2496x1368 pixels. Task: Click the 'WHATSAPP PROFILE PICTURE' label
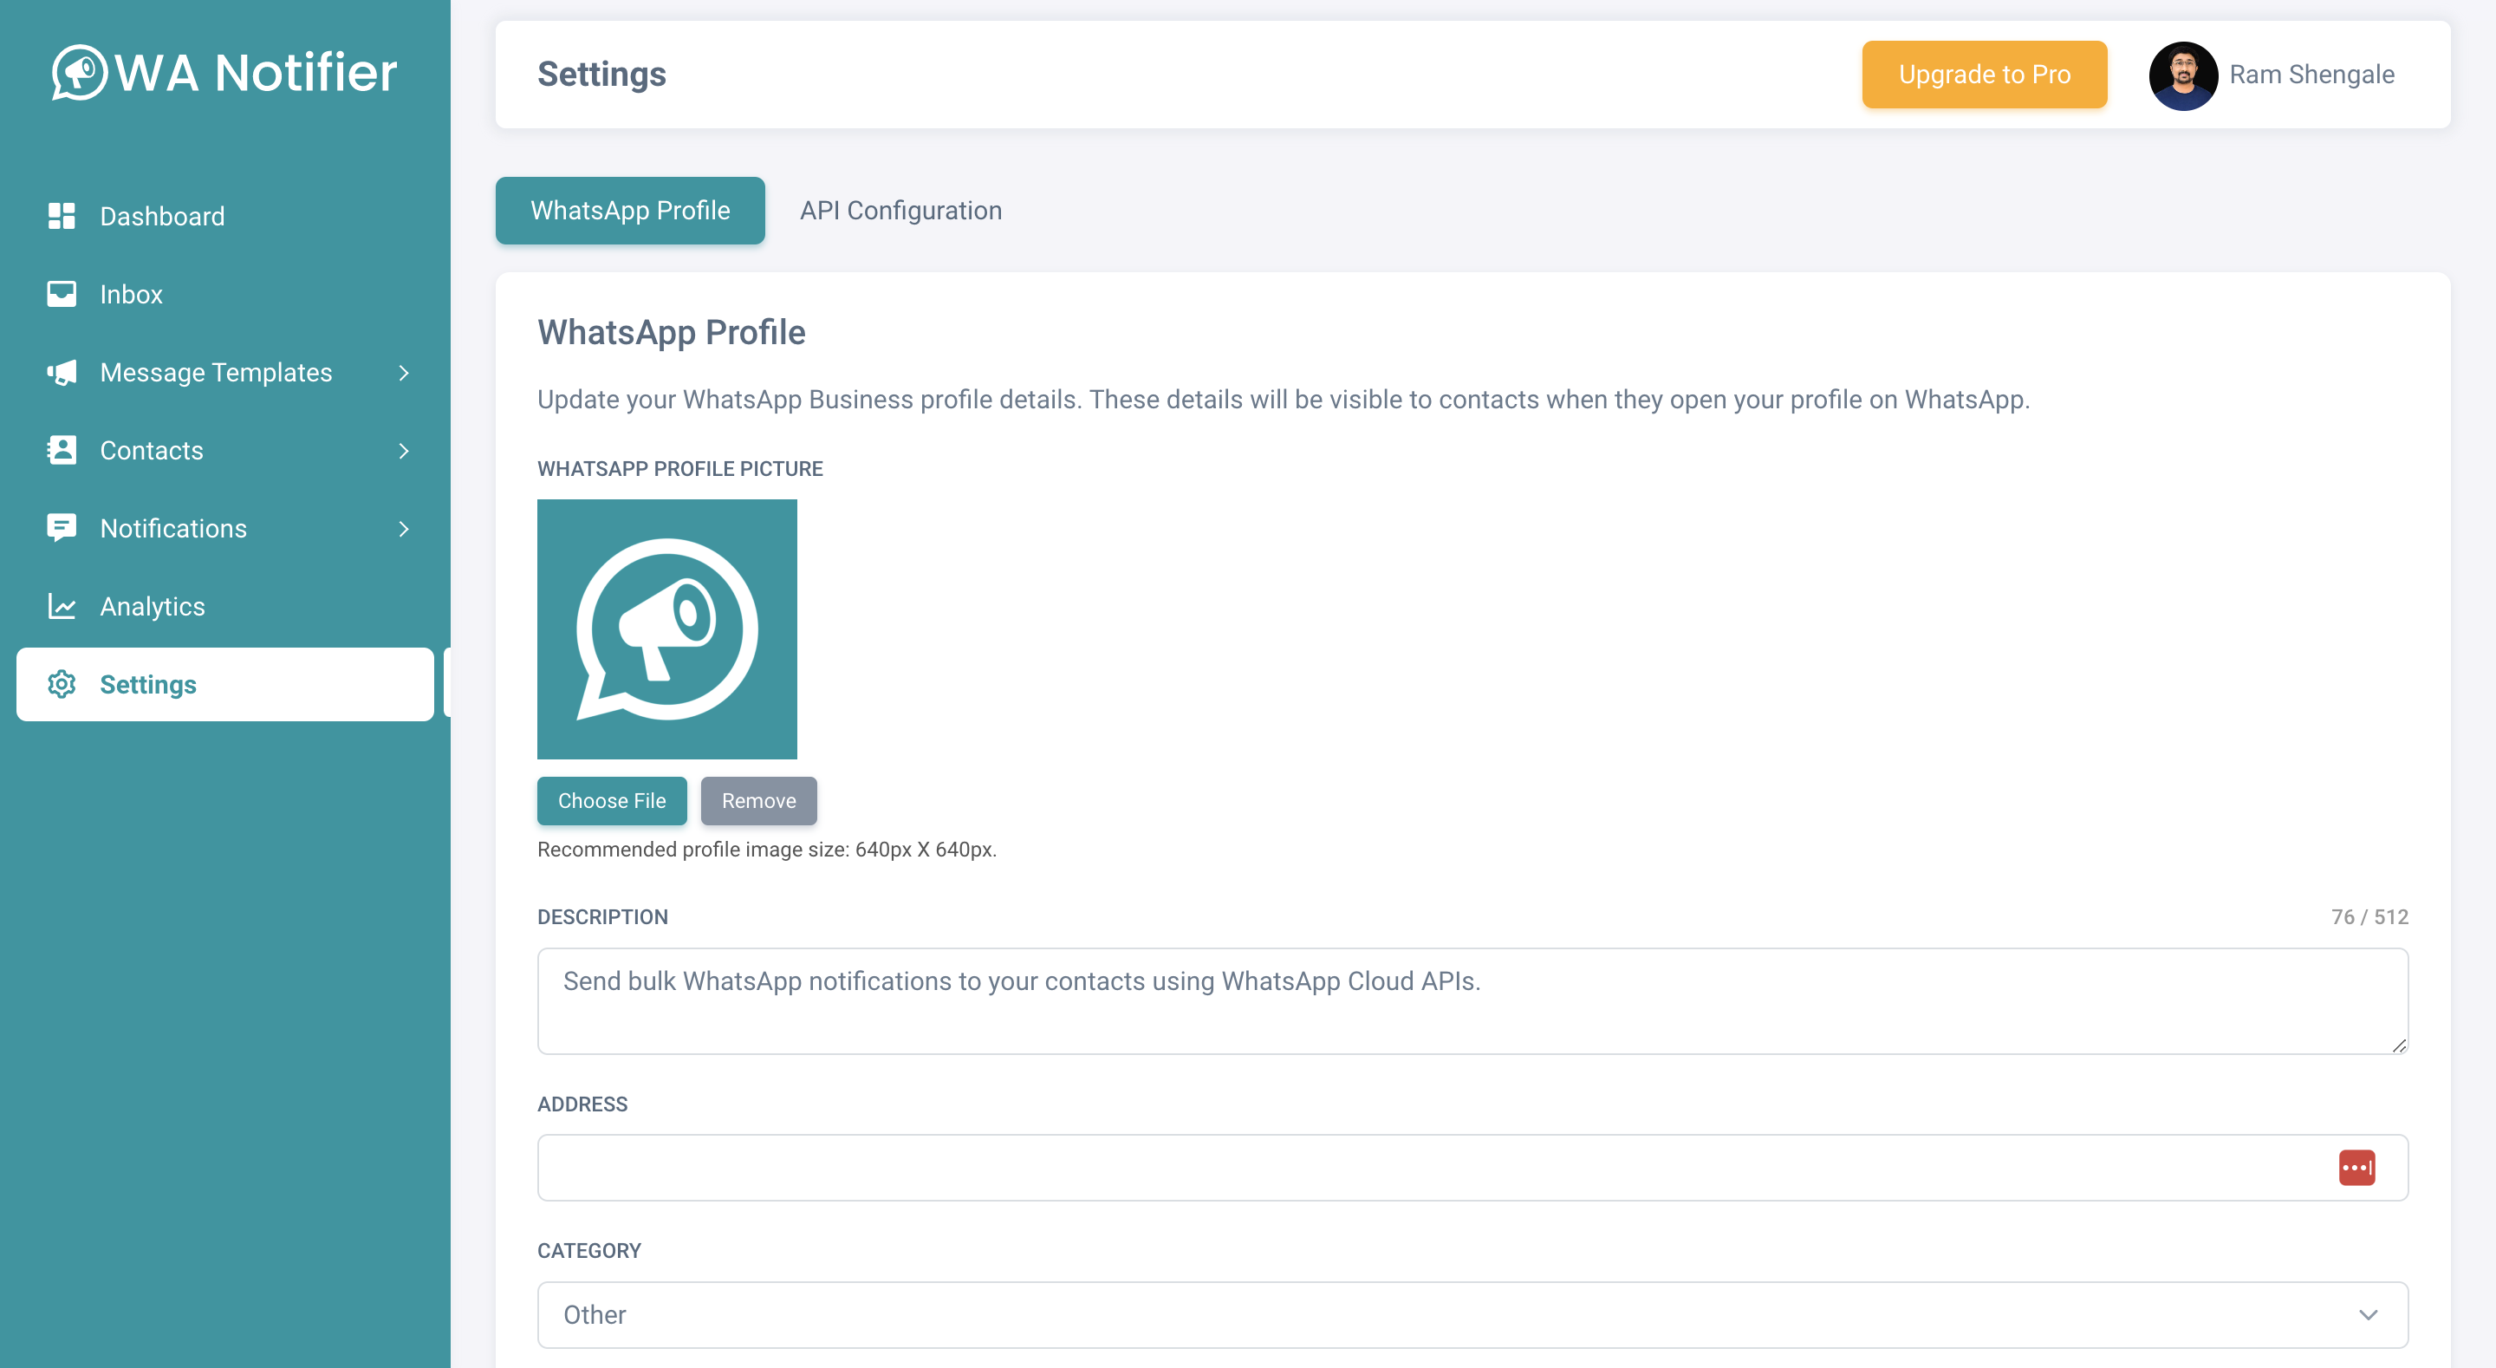pos(679,469)
